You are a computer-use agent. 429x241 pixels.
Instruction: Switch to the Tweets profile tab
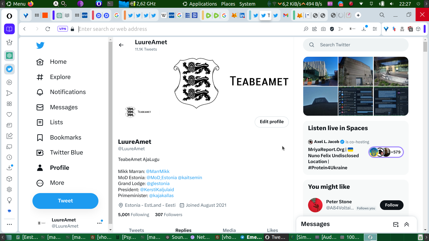point(136,230)
